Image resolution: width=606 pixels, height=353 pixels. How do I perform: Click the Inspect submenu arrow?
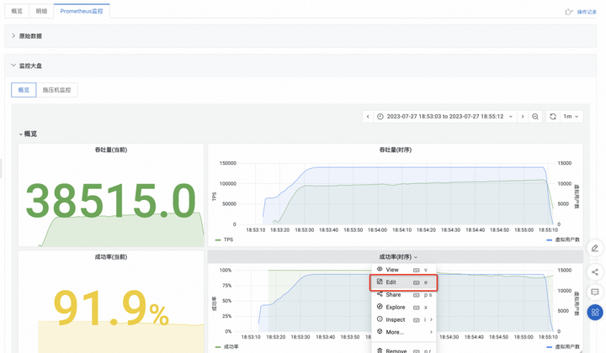[431, 319]
